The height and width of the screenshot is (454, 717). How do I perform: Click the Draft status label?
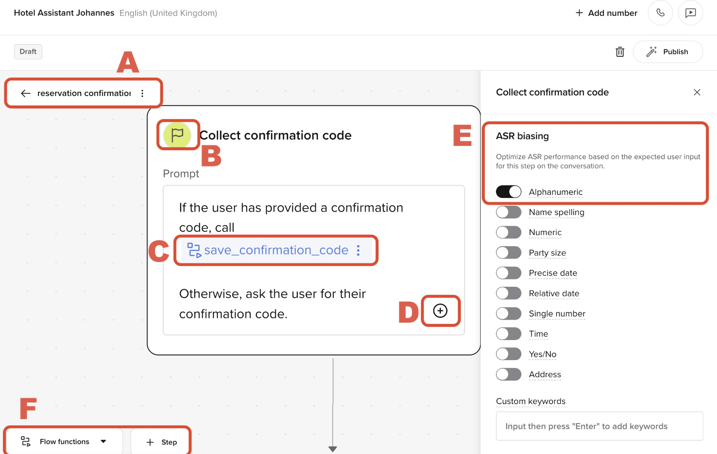tap(28, 51)
